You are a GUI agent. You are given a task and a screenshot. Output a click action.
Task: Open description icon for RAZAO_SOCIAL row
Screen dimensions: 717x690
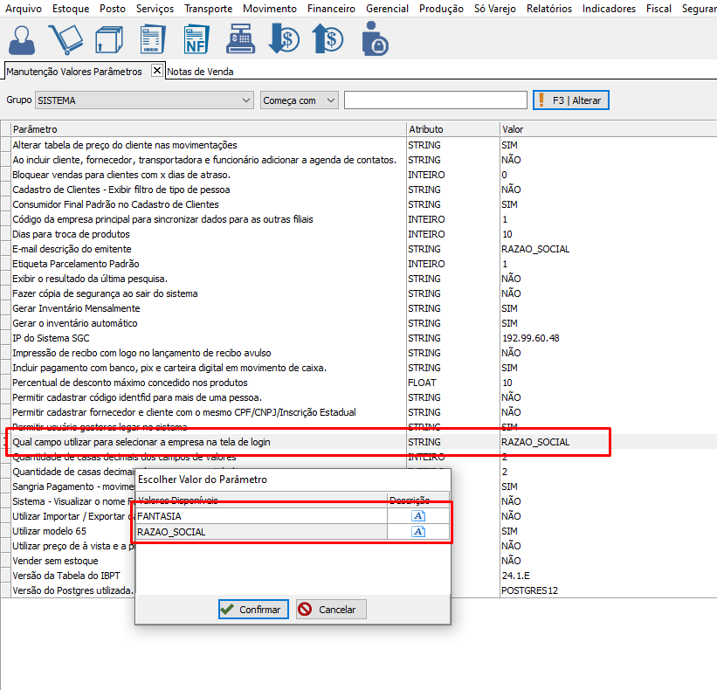(417, 531)
